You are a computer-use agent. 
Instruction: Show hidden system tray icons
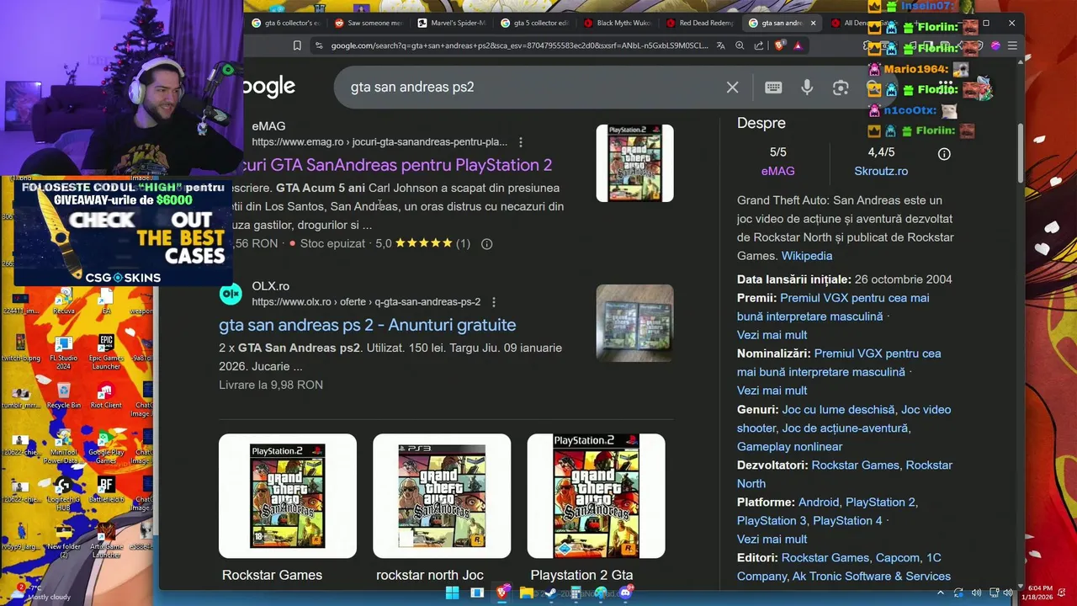[940, 593]
